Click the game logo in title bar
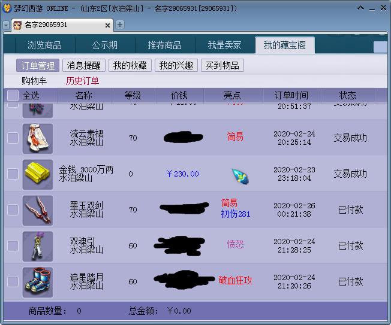 click(x=7, y=8)
